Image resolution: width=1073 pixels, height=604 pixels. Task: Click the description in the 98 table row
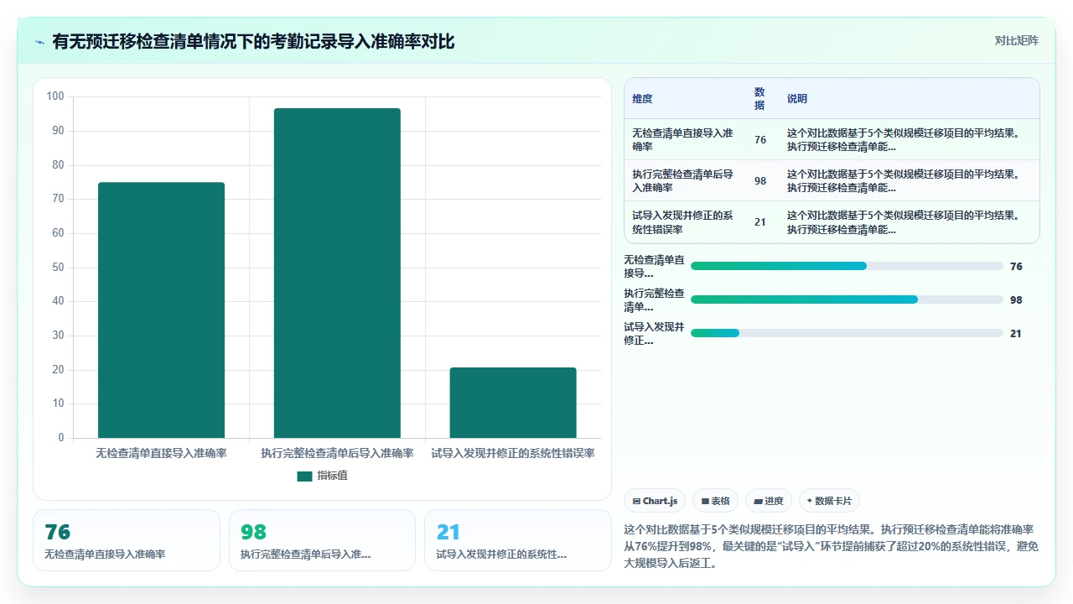click(x=904, y=181)
